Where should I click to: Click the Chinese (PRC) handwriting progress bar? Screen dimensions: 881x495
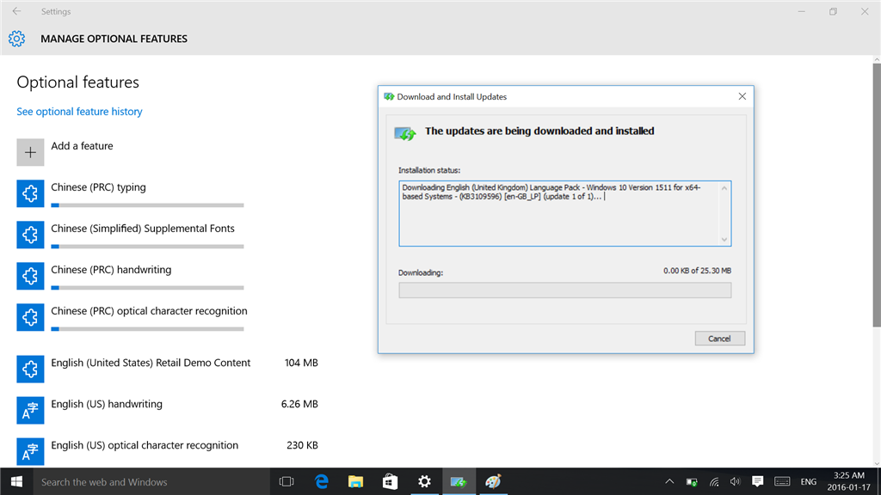coord(147,288)
